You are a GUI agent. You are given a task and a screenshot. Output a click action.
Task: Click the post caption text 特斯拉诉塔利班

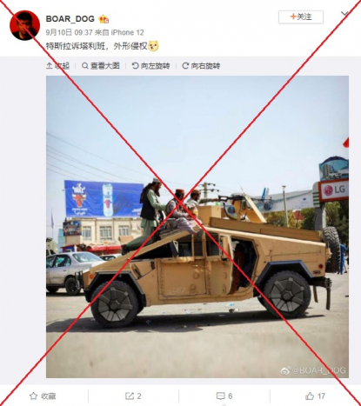tap(76, 46)
